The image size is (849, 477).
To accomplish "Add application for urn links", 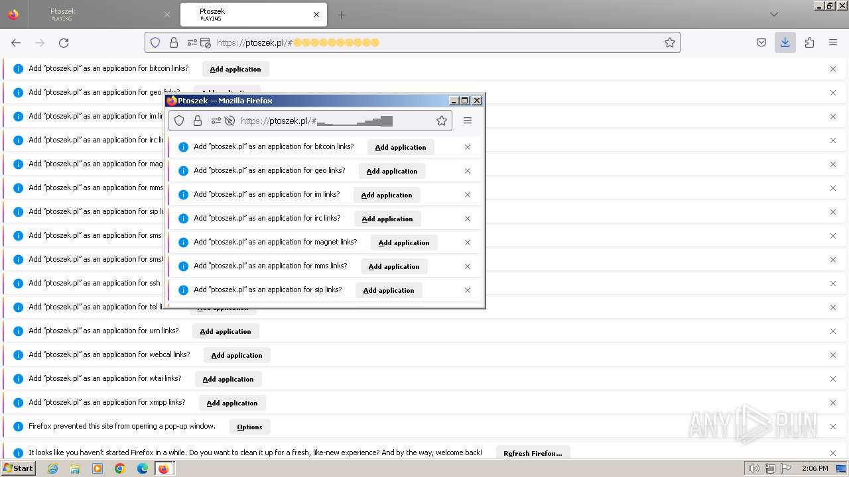I will (x=226, y=331).
